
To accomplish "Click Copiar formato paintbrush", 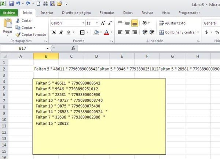I will 31,35.
